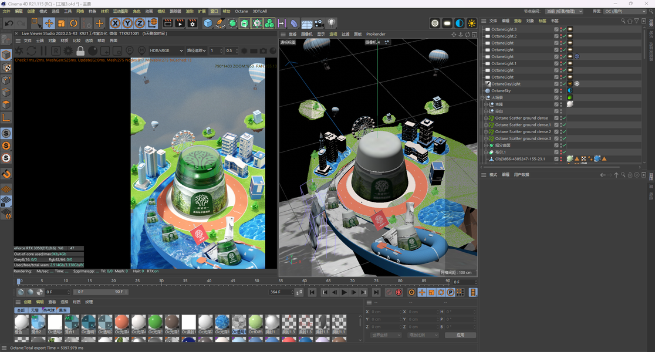
Task: Select the 热气球 material layer tab
Action: (x=49, y=310)
